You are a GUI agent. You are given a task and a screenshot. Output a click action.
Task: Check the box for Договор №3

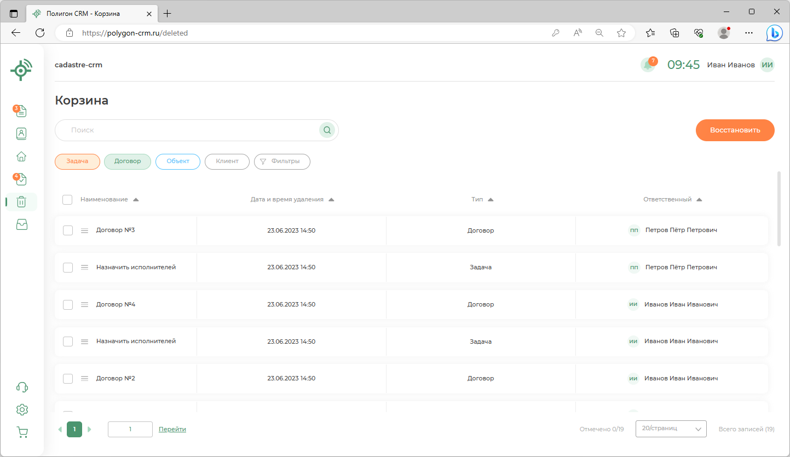click(68, 230)
